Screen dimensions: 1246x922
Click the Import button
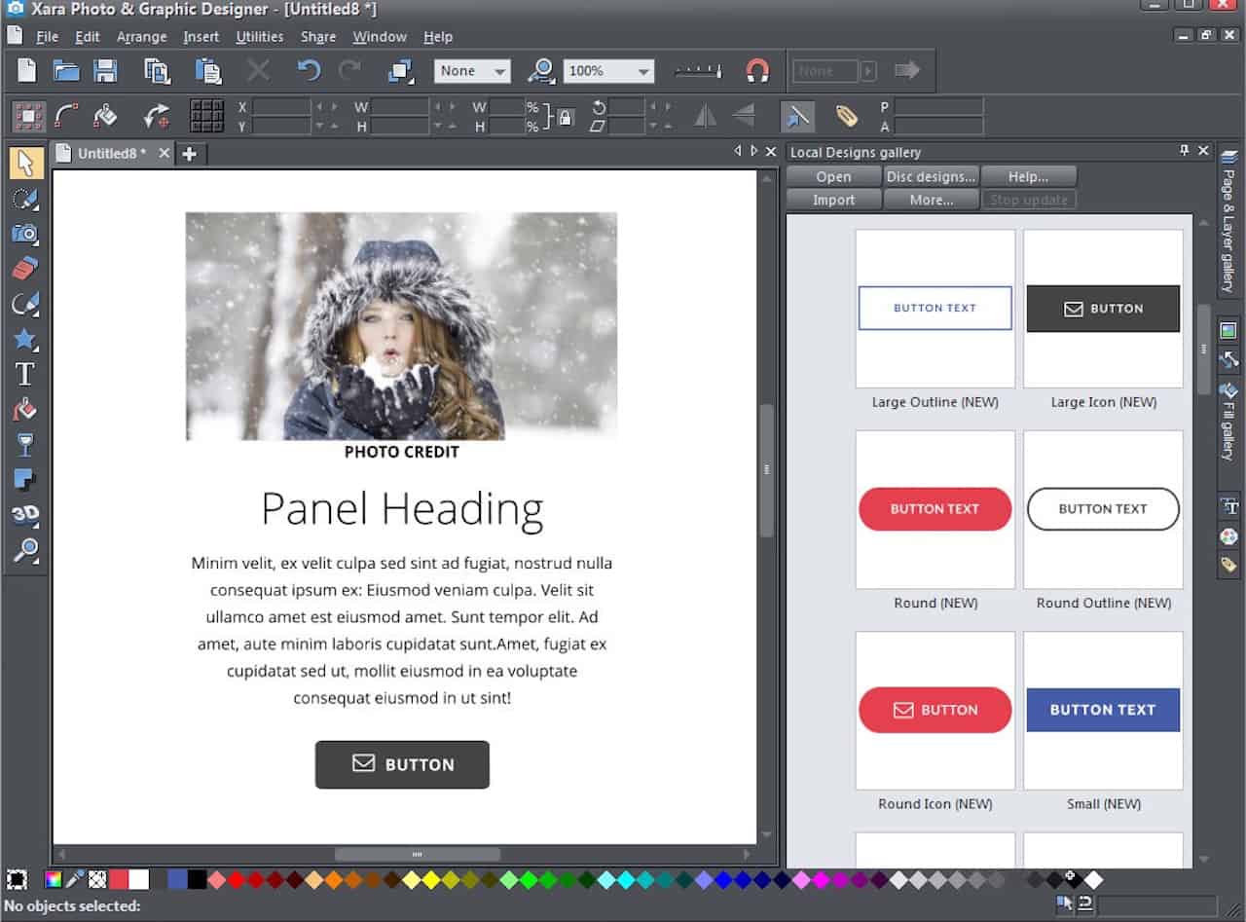[x=833, y=200]
